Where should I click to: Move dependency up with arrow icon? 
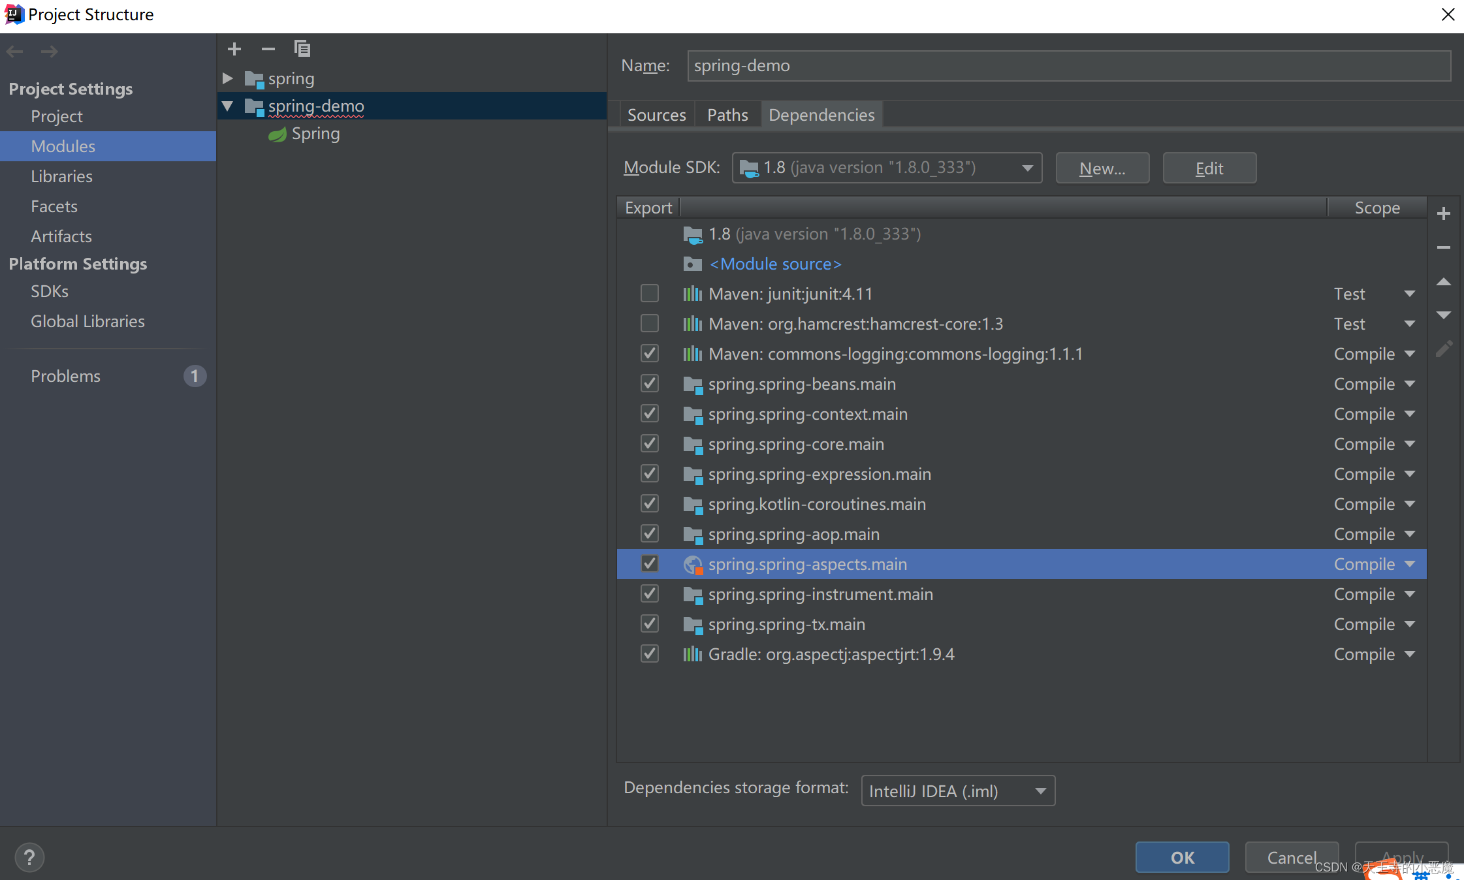coord(1444,282)
